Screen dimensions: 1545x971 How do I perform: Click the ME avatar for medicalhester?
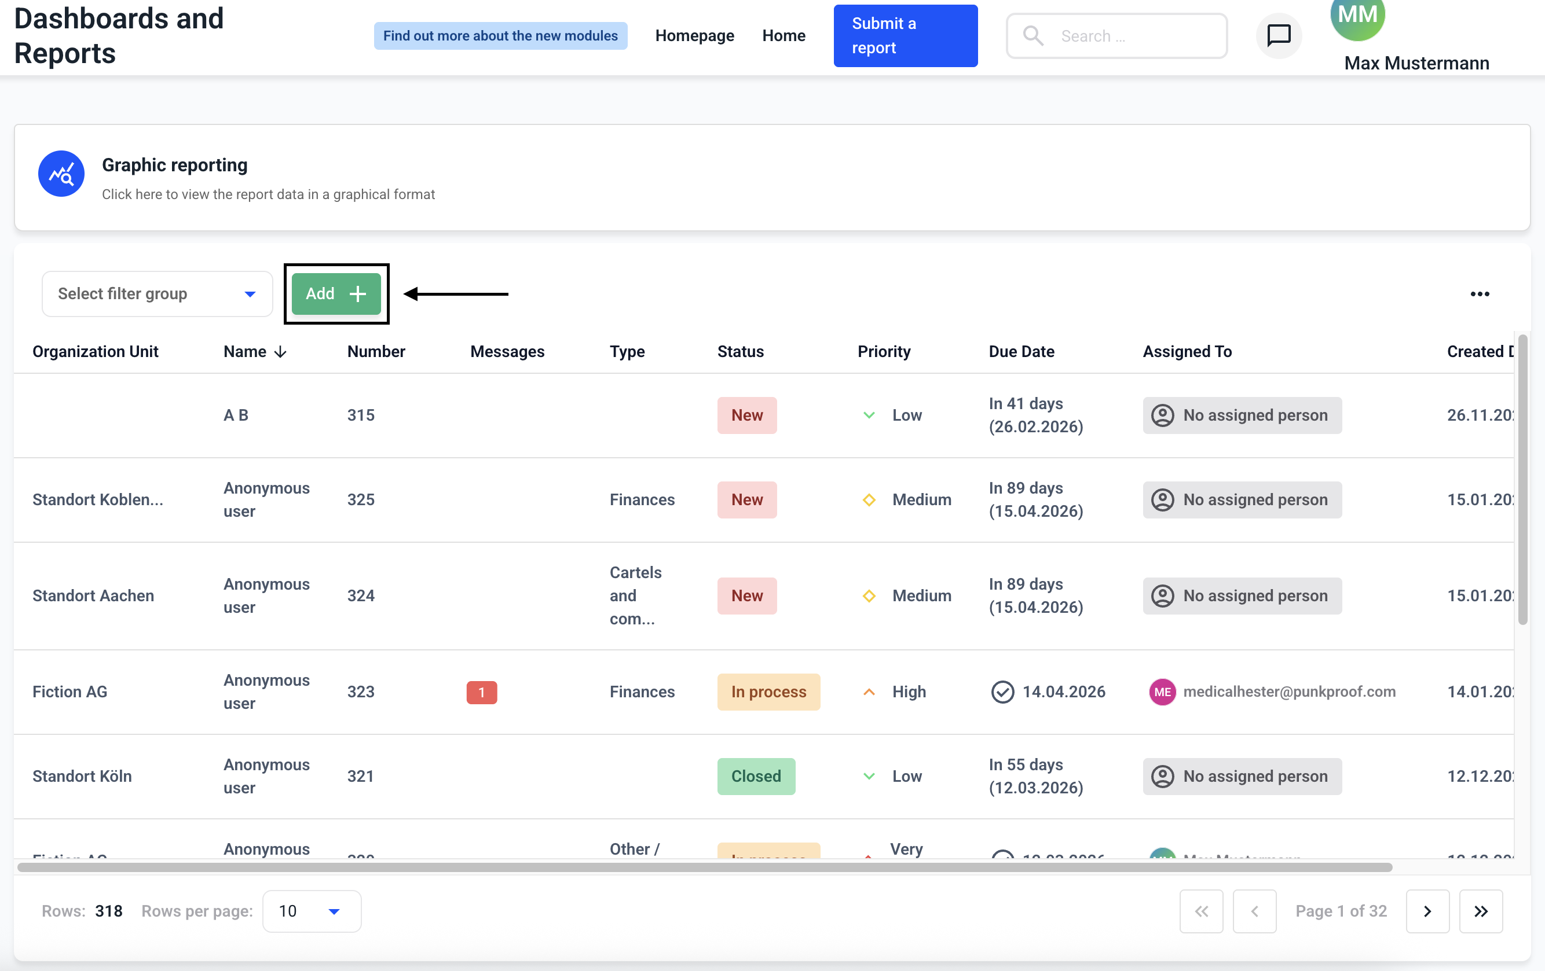(x=1162, y=692)
